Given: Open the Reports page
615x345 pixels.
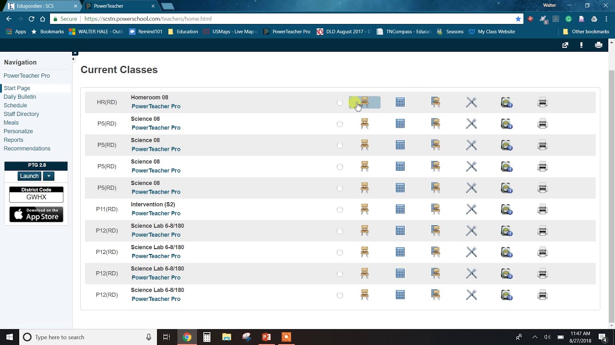Looking at the screenshot, I should click(13, 140).
